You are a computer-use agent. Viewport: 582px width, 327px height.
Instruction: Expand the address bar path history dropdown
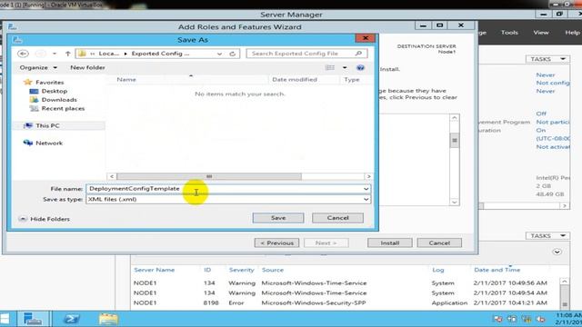point(219,54)
